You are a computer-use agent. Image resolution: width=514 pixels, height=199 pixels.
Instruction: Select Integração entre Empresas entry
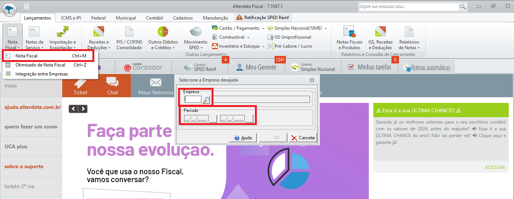tap(50, 74)
